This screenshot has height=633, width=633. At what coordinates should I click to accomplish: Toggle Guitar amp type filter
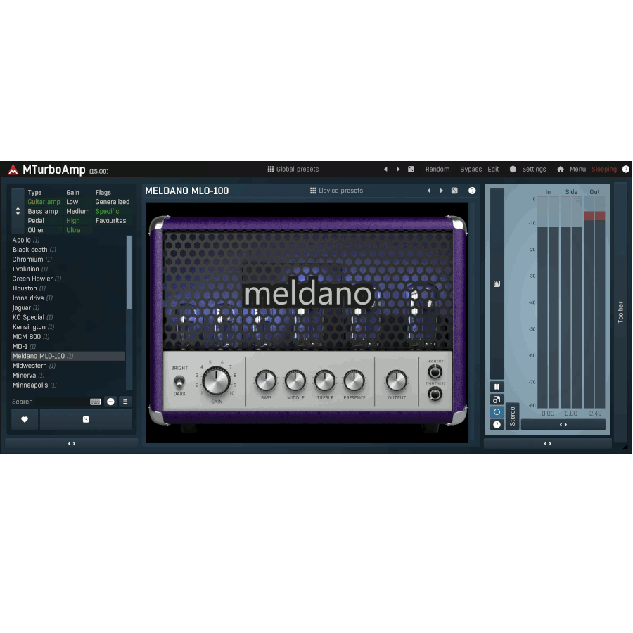point(44,202)
